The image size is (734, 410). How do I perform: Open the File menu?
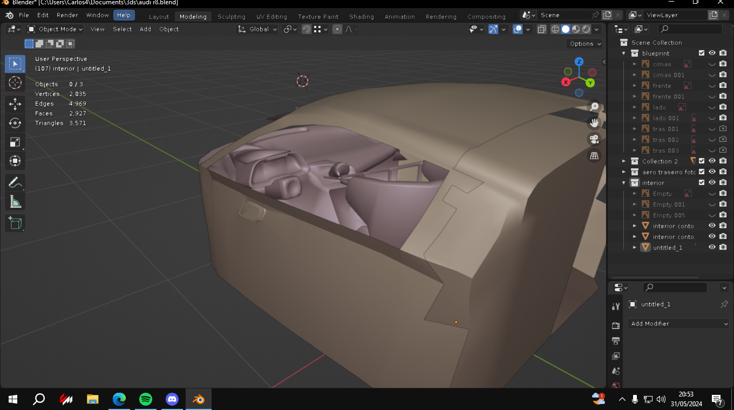24,15
